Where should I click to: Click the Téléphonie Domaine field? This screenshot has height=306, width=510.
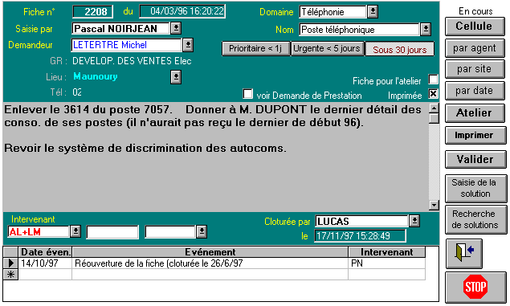pyautogui.click(x=333, y=12)
